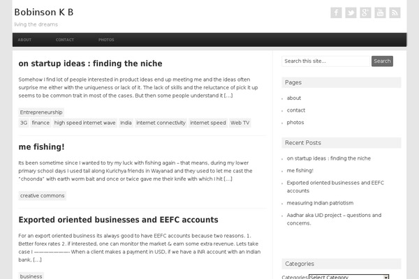
Task: Open the RSS feed icon
Action: (395, 13)
